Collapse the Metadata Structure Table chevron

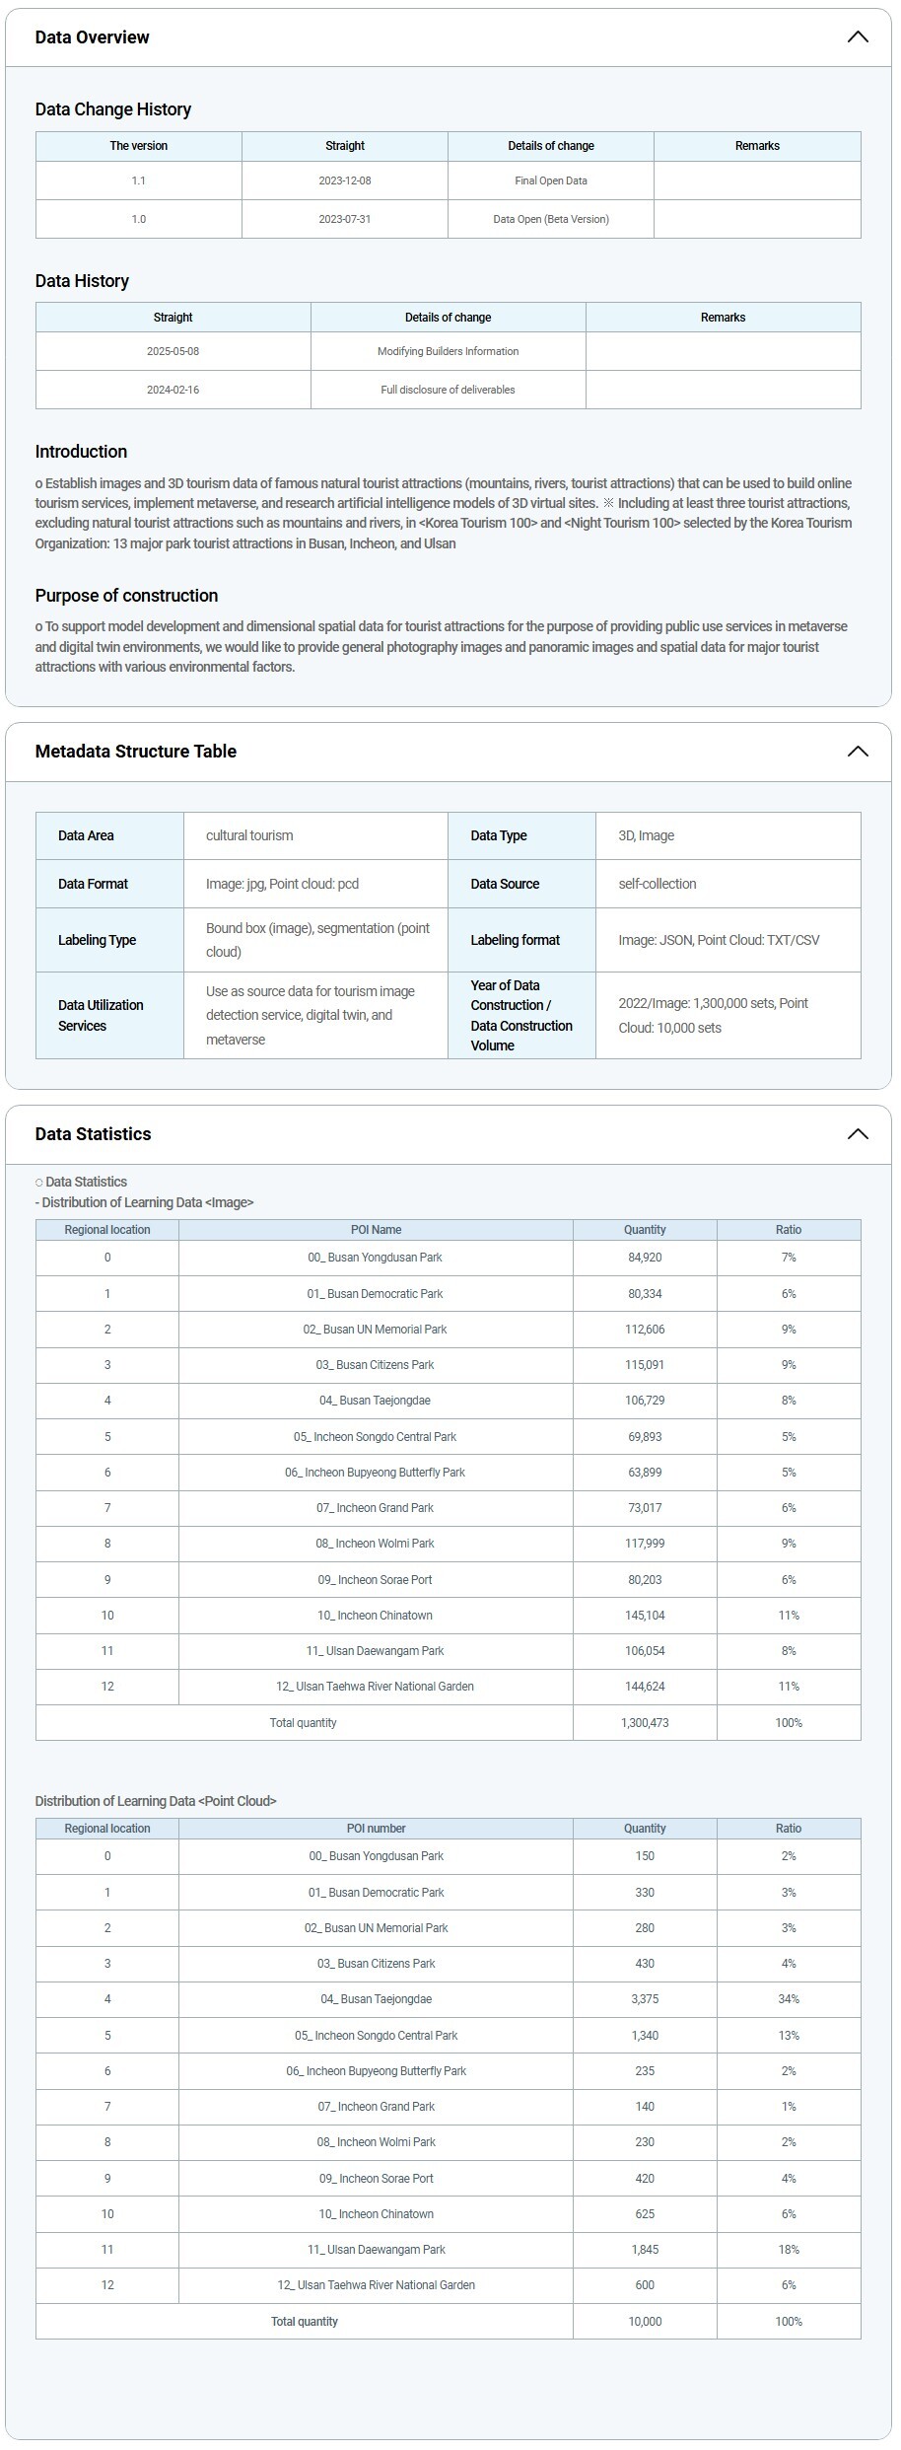click(x=857, y=752)
